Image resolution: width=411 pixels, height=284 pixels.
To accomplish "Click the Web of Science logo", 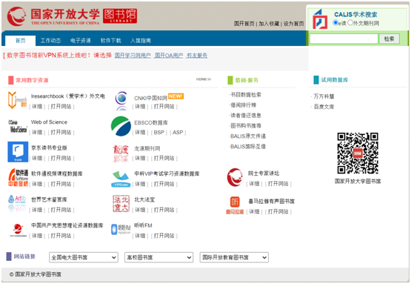I will point(18,126).
